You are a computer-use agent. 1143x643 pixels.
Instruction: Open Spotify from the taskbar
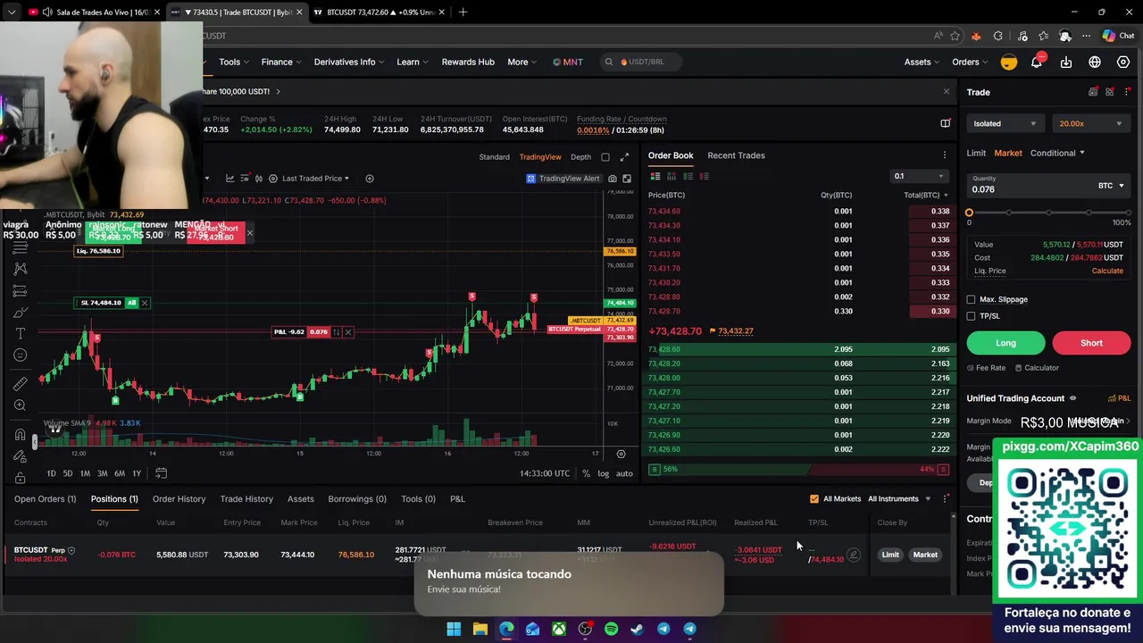coord(611,629)
